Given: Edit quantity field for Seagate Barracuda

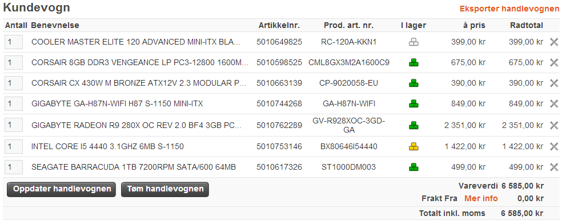Looking at the screenshot, I should 14,167.
